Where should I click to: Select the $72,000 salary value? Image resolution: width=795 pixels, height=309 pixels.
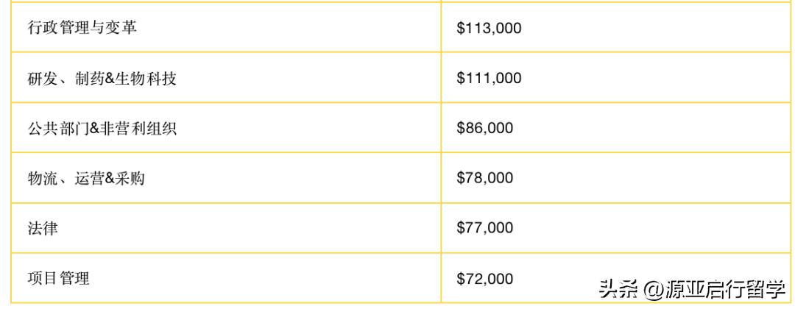click(x=484, y=278)
